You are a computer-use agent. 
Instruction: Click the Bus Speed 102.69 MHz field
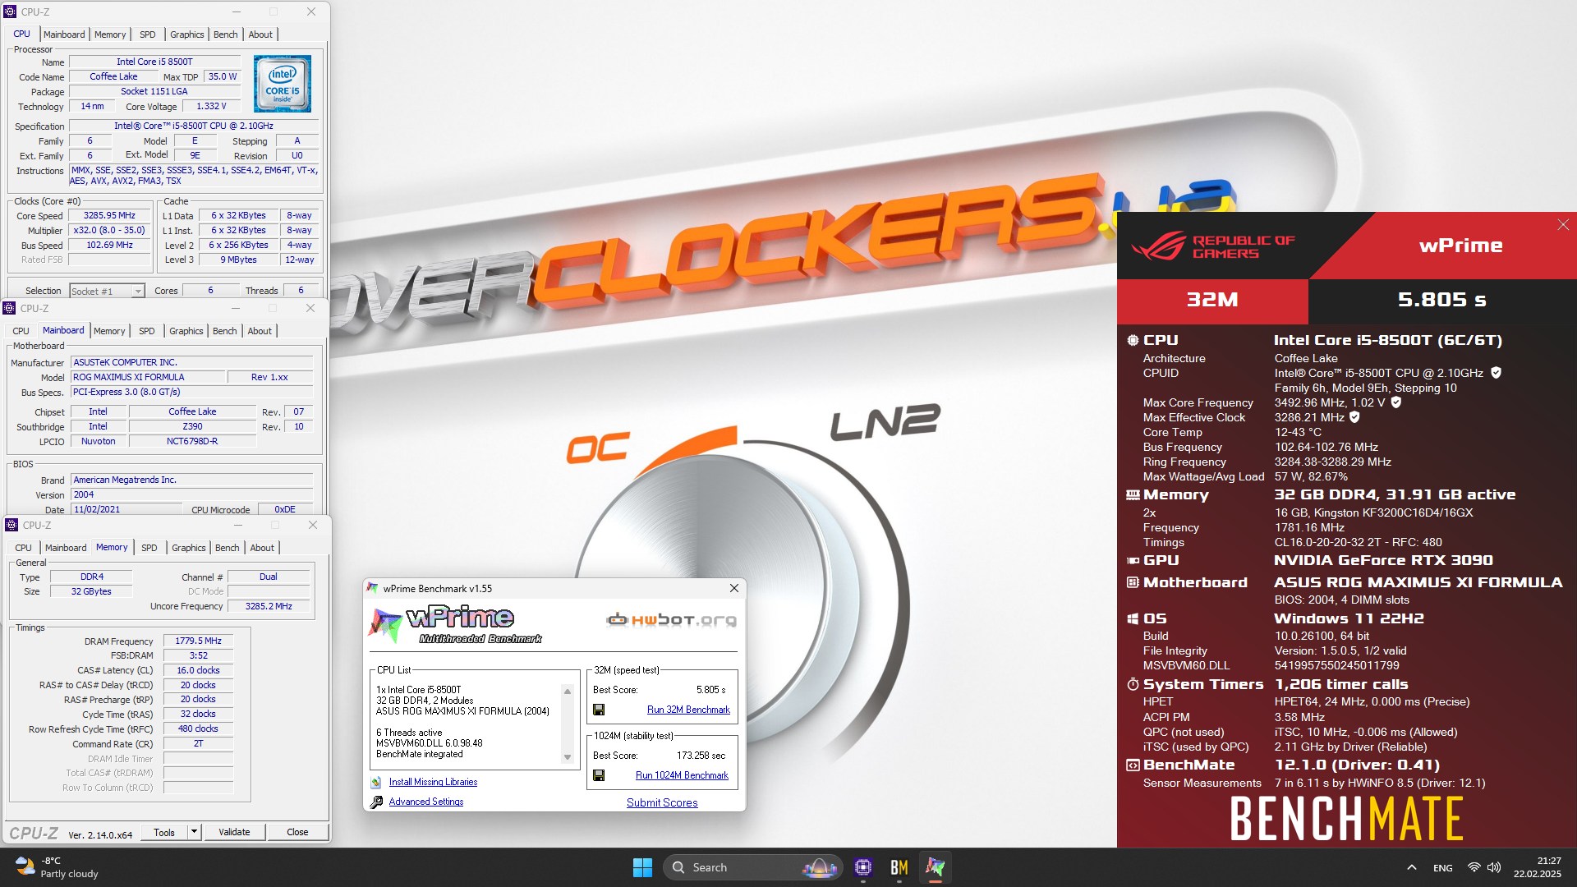(x=109, y=245)
